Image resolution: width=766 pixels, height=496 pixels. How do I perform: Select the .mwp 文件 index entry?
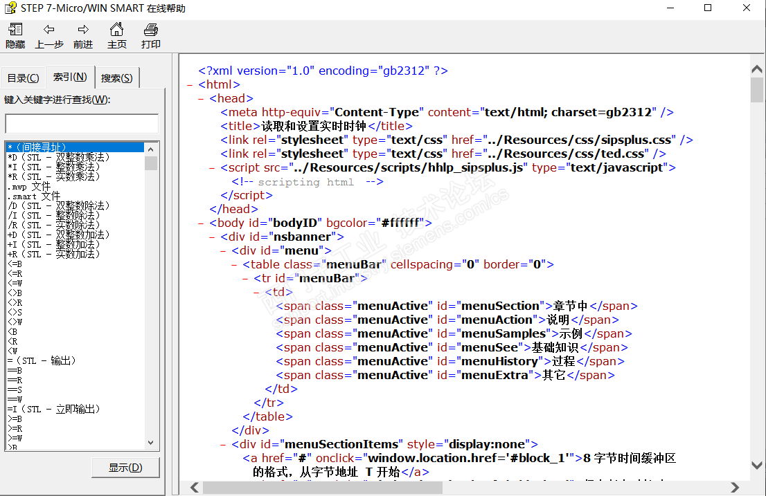(29, 186)
